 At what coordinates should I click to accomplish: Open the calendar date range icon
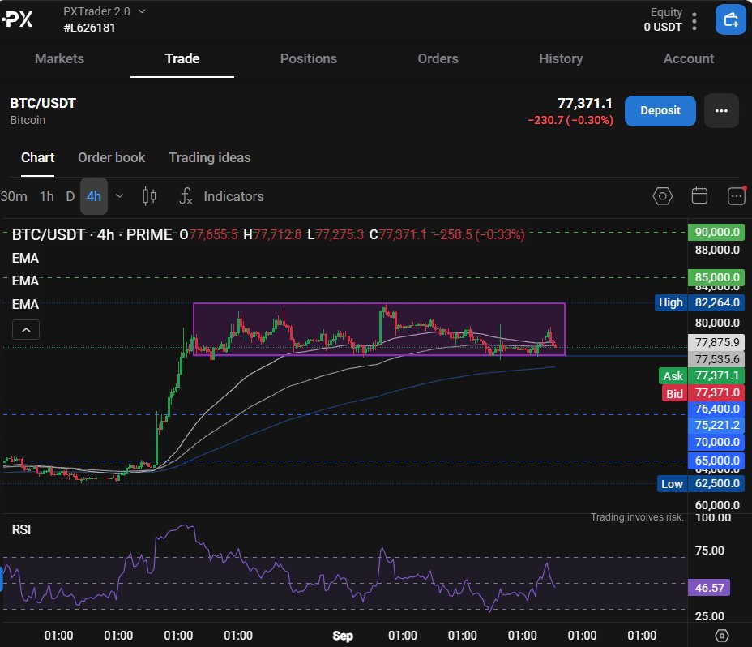[699, 196]
